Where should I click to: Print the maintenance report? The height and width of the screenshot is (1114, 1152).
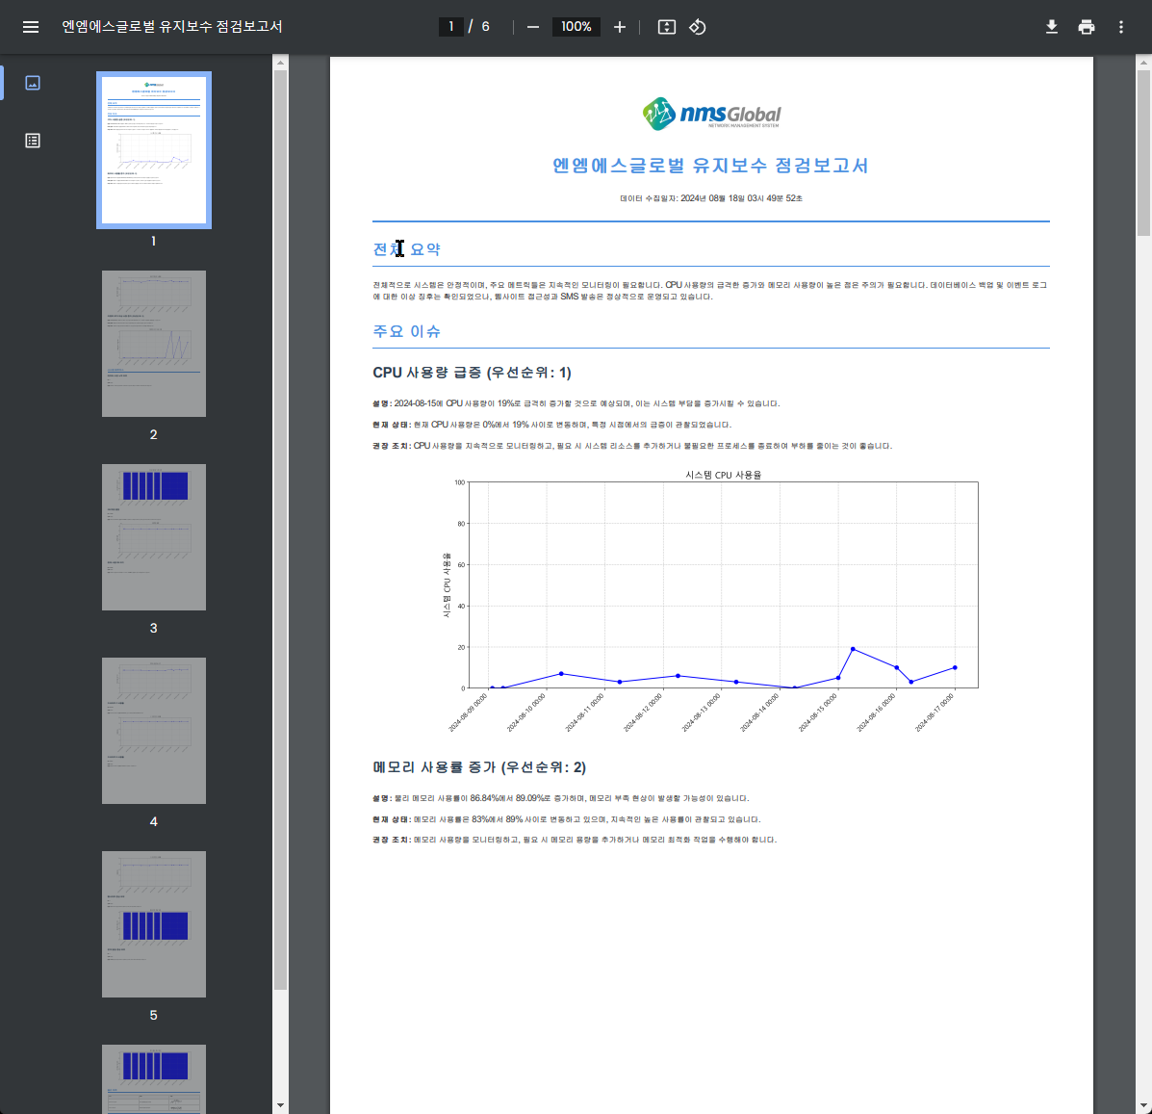tap(1086, 27)
